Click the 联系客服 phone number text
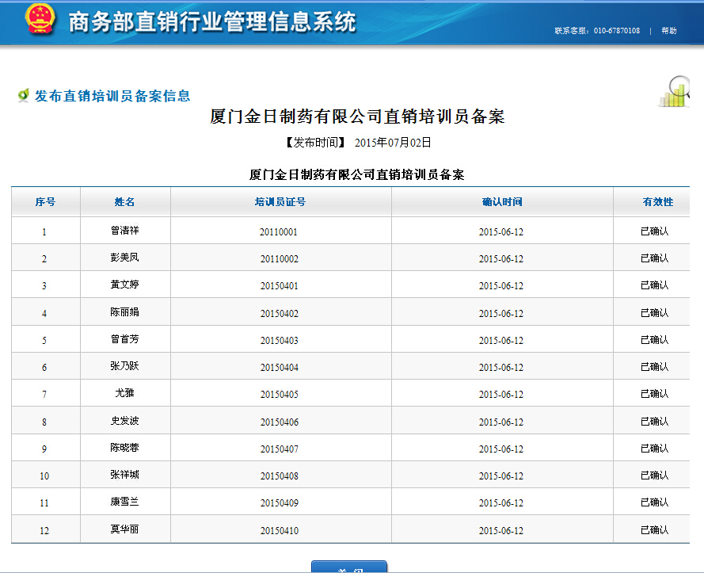Viewport: 704px width, 573px height. tap(597, 31)
